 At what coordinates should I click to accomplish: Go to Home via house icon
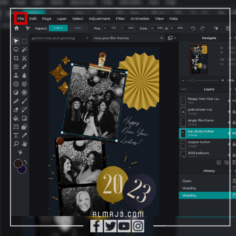(17, 28)
